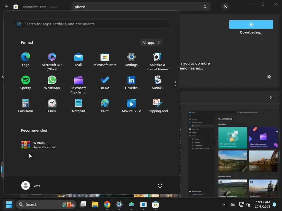Share the app from Microsoft Store page
The width and height of the screenshot is (282, 211).
coord(269,77)
